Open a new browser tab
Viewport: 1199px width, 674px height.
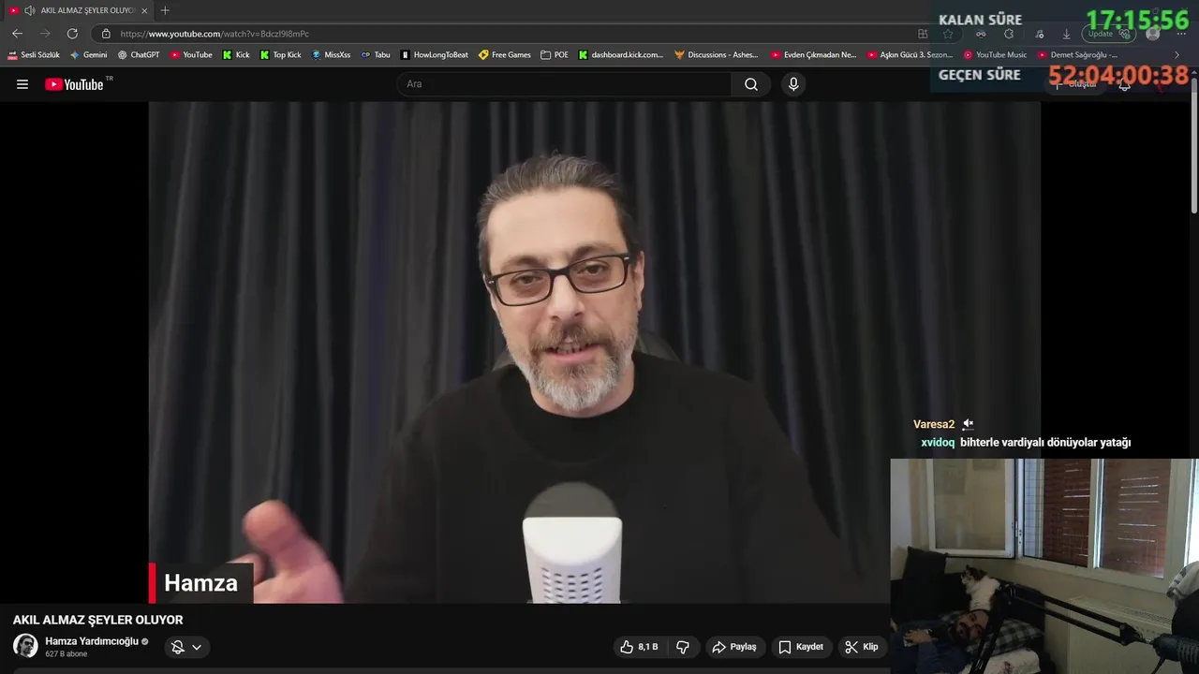click(x=165, y=10)
